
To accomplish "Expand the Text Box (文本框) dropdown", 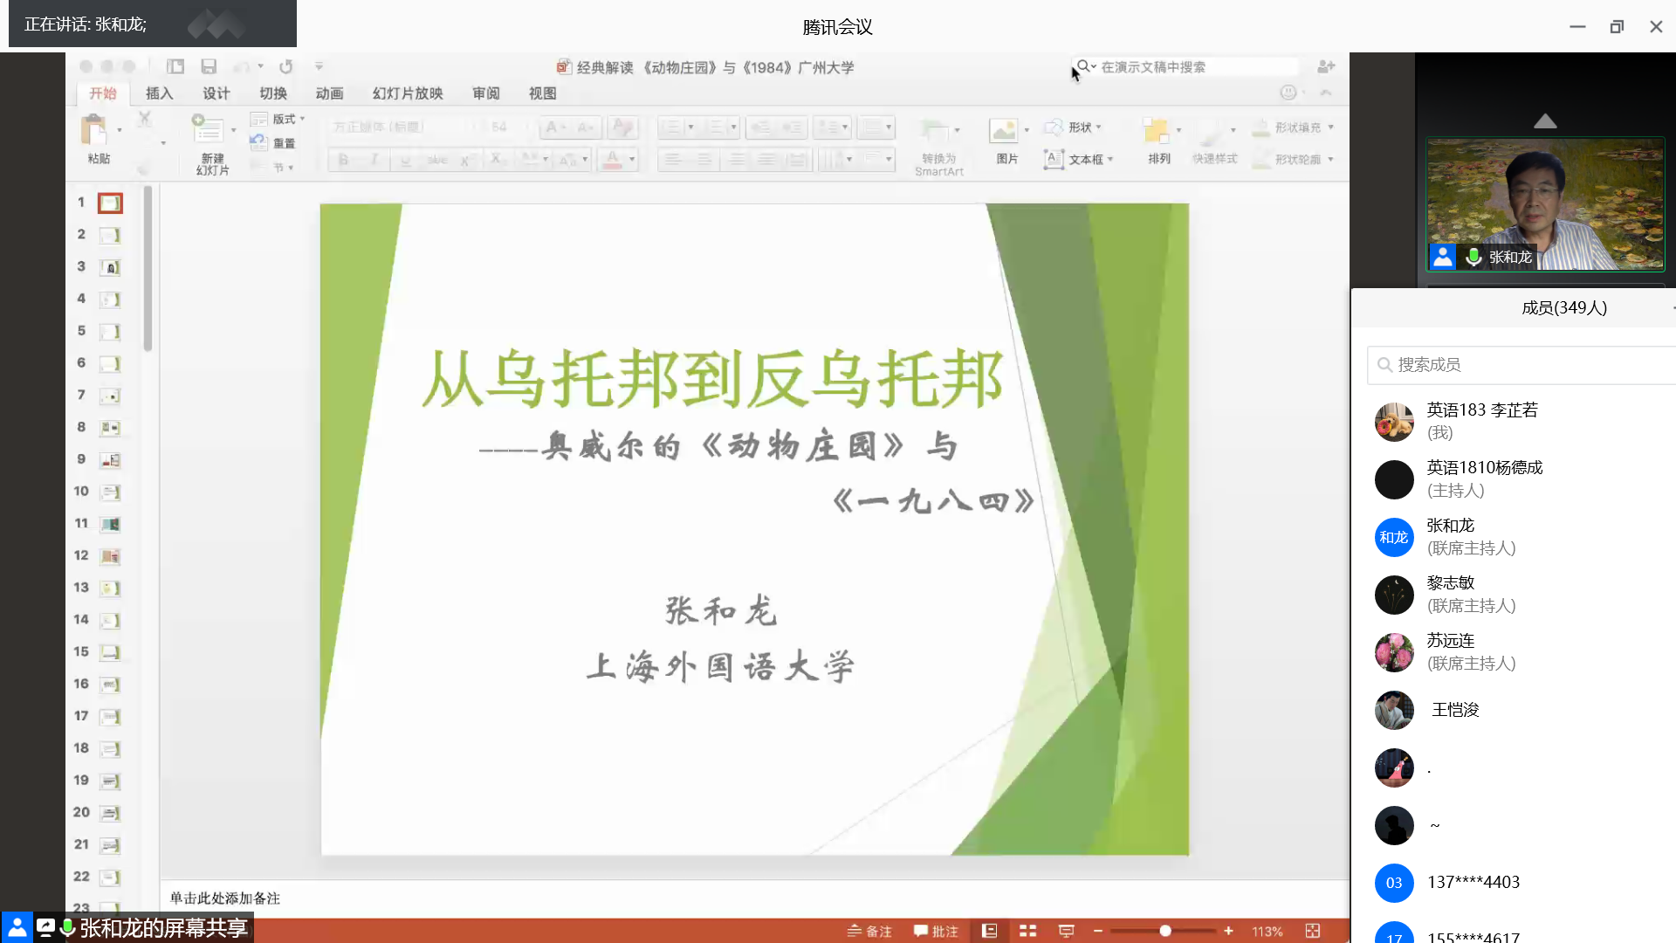I will coord(1110,160).
